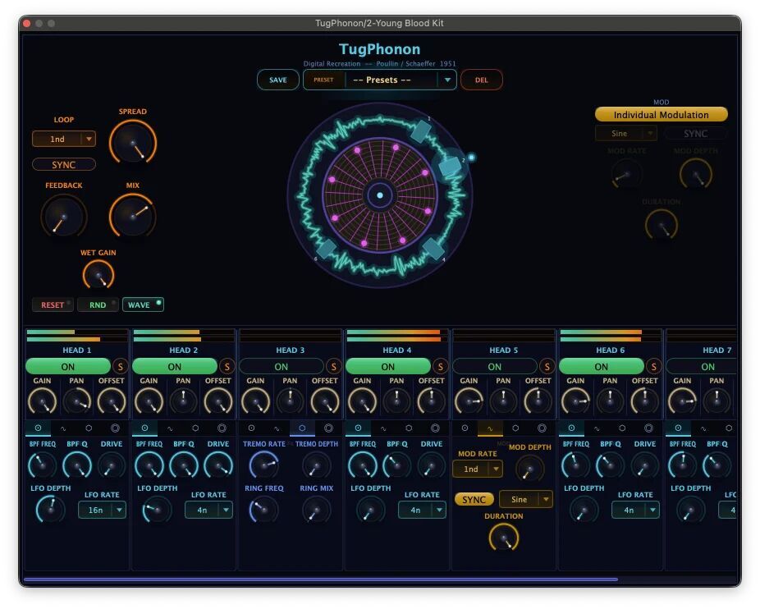This screenshot has height=609, width=760.
Task: Click the center dot of the disc
Action: pos(380,195)
